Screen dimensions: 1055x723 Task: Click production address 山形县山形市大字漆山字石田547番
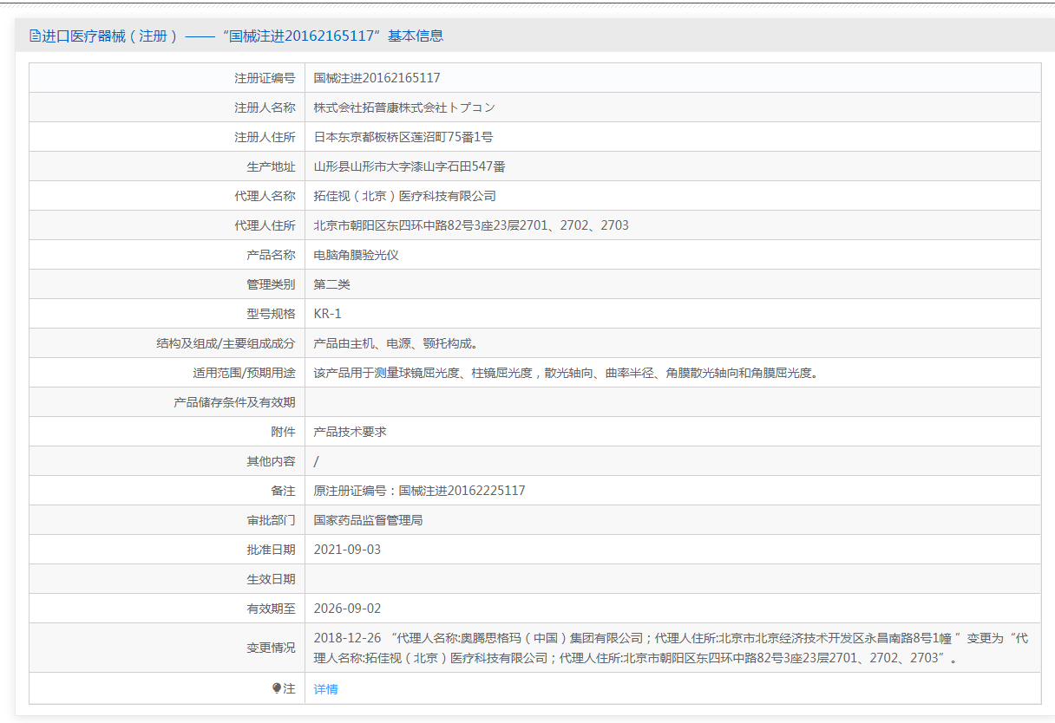tap(410, 166)
